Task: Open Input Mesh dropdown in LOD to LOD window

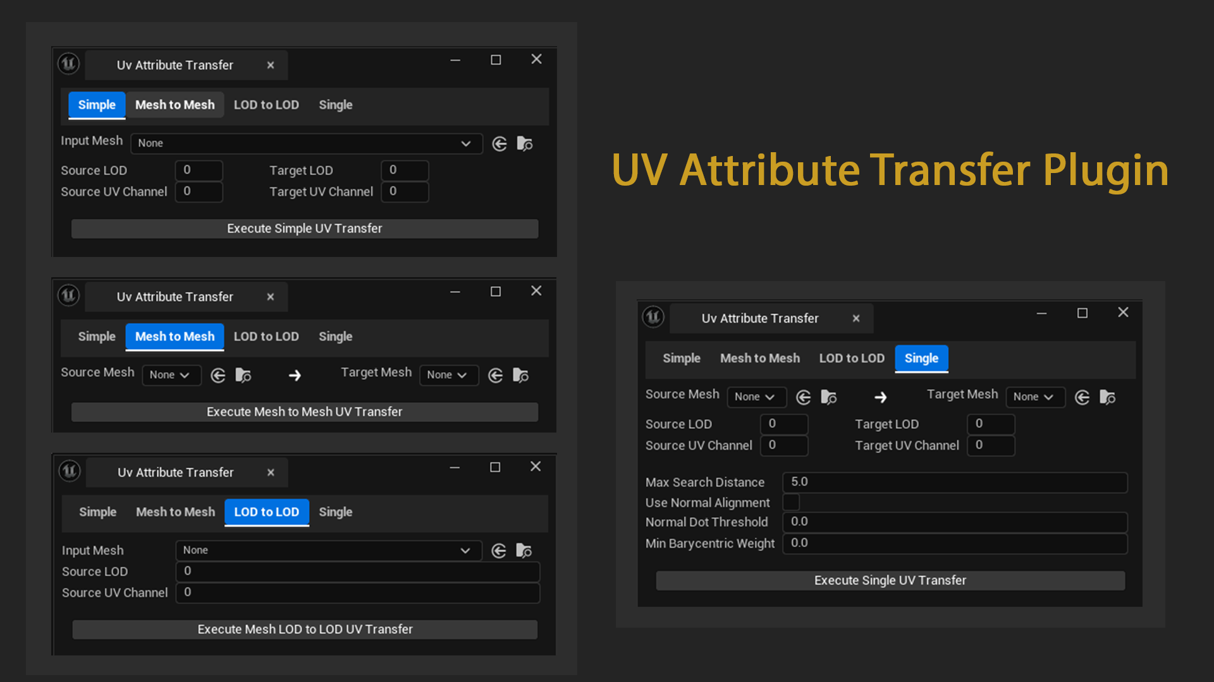Action: pos(329,550)
